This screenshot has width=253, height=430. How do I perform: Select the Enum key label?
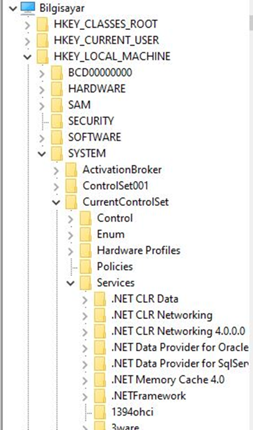coord(111,234)
